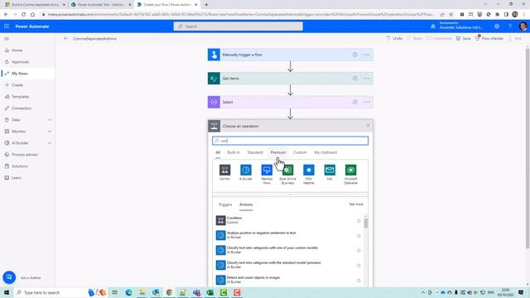
Task: Open more options for Manually trigger a flow
Action: 366,55
